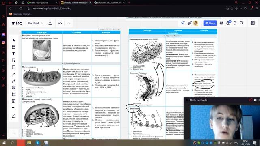The image size is (260, 146).
Task: Switch keyboard language РУС in tray
Action: click(236, 143)
